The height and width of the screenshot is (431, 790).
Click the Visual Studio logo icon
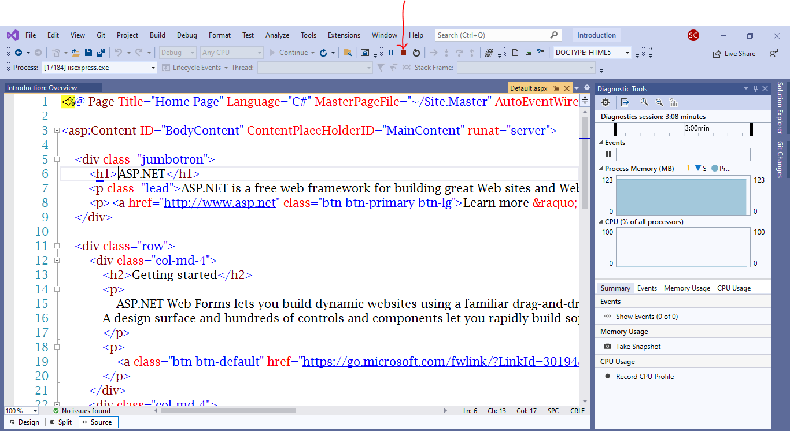(x=12, y=35)
